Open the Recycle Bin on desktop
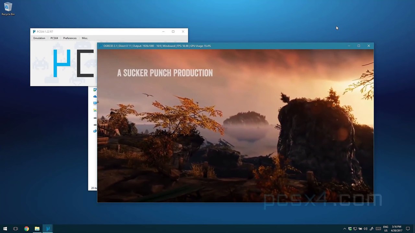415x233 pixels. point(8,9)
